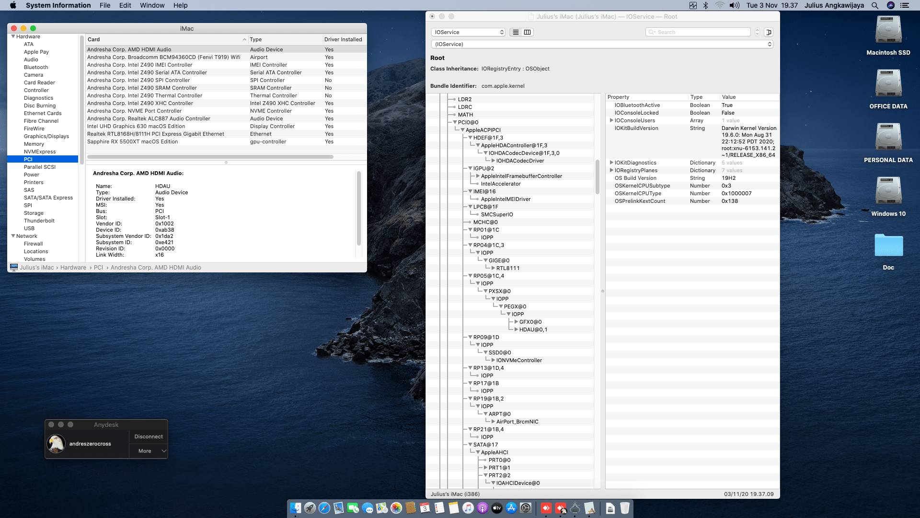
Task: Open App Store from the Dock
Action: tap(511, 508)
